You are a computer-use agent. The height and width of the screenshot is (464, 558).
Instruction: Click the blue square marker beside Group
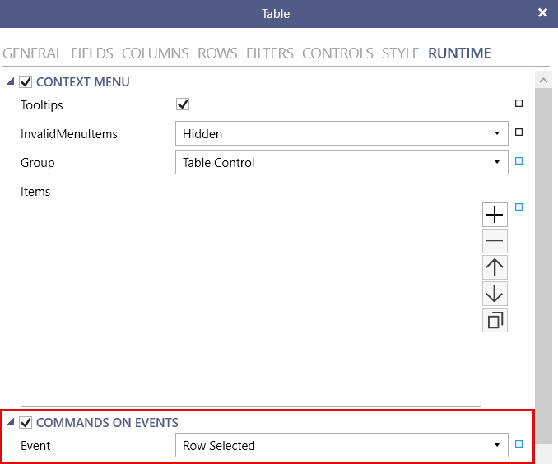point(518,161)
